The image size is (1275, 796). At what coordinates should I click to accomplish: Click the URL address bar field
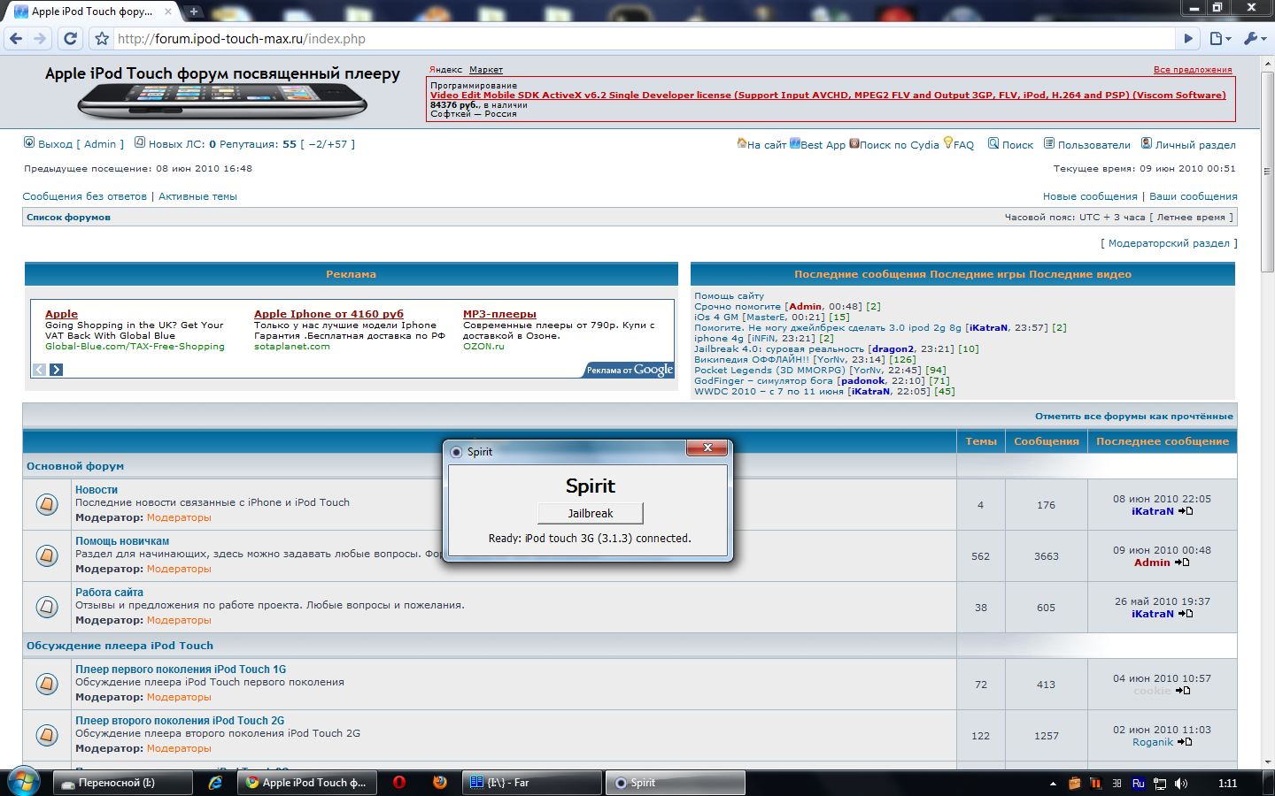[x=620, y=39]
